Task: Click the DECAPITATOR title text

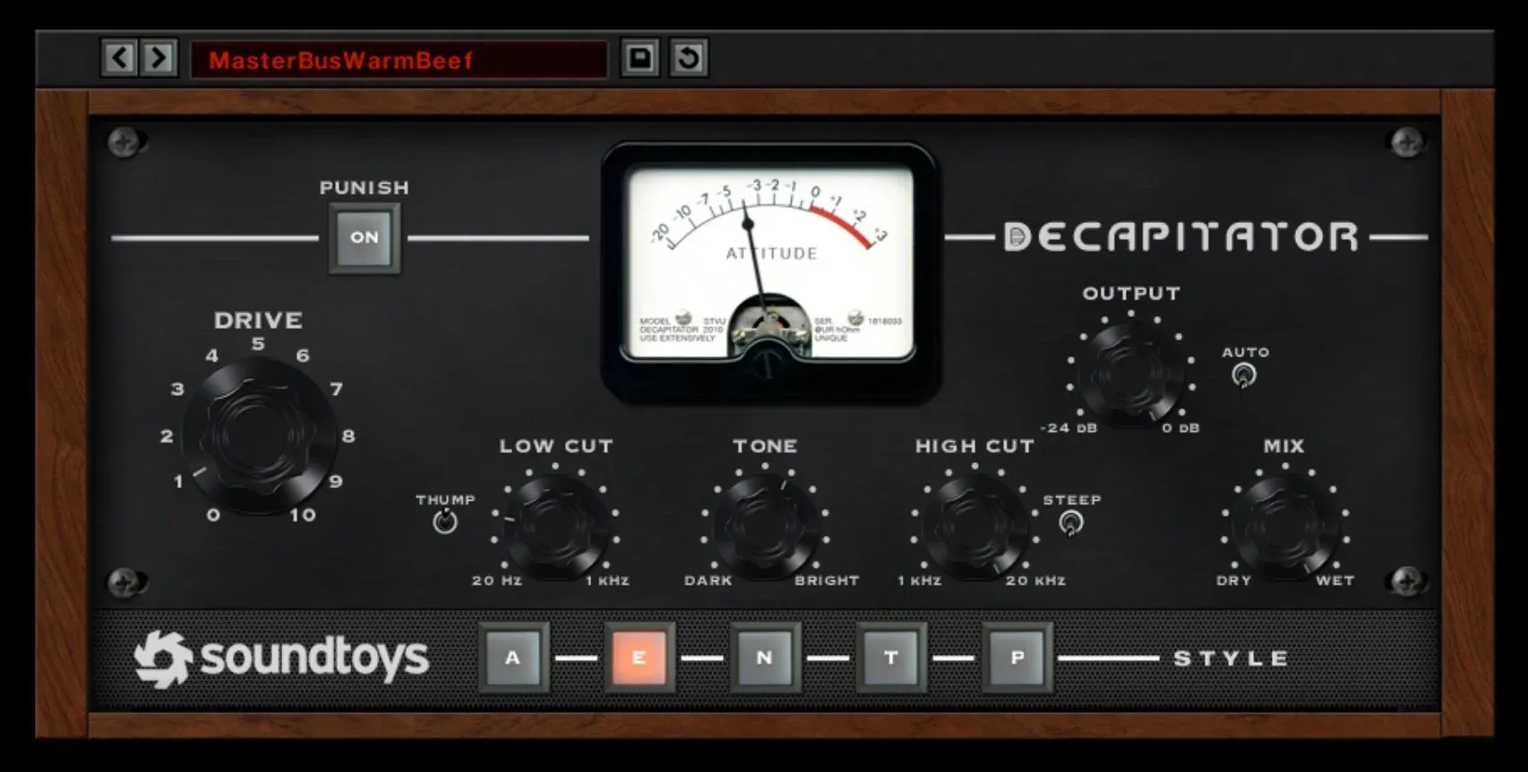Action: [1182, 237]
